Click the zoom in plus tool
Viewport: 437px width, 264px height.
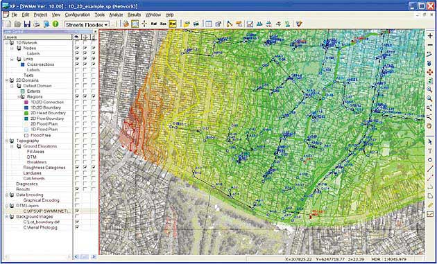pyautogui.click(x=430, y=36)
